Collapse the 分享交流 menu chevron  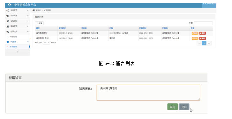point(28,31)
